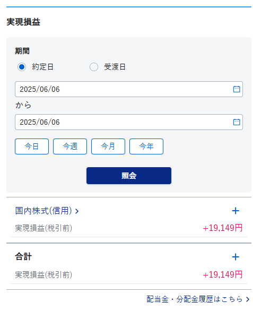Click the 受渡日 label text
Screen dimensions: 253x311
pos(115,67)
